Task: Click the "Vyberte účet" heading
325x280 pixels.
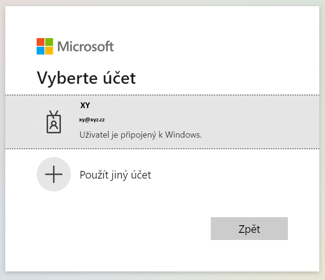Action: [x=86, y=78]
